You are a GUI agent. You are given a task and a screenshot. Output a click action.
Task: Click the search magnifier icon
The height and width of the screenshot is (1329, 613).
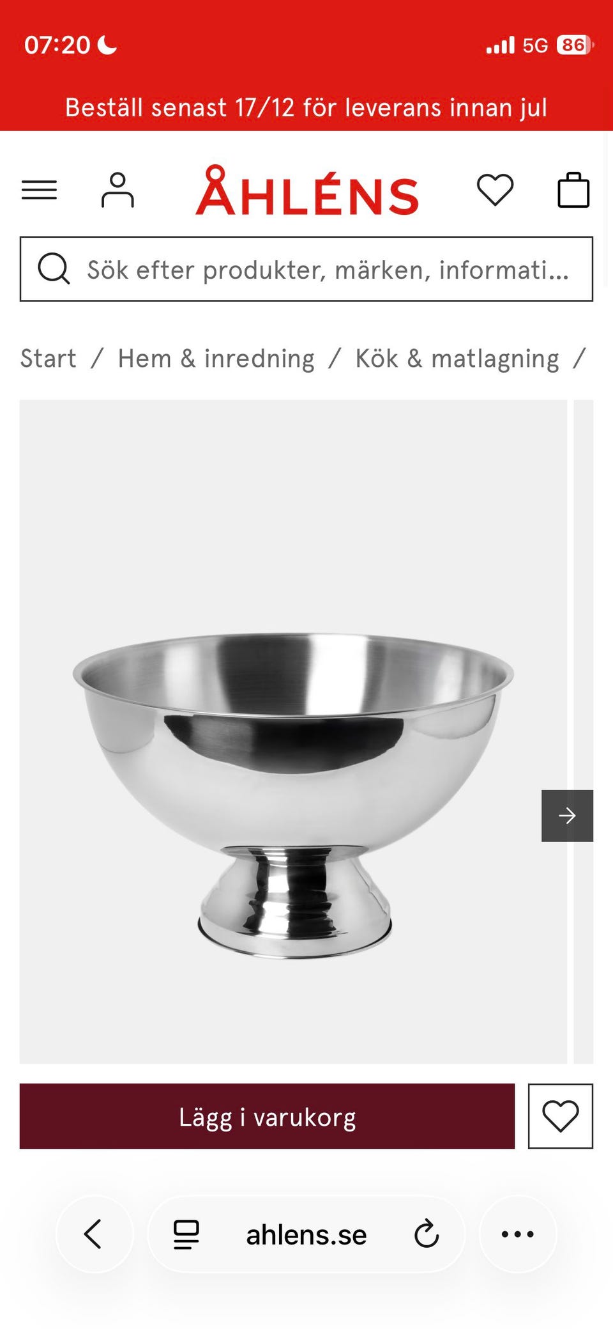point(54,268)
